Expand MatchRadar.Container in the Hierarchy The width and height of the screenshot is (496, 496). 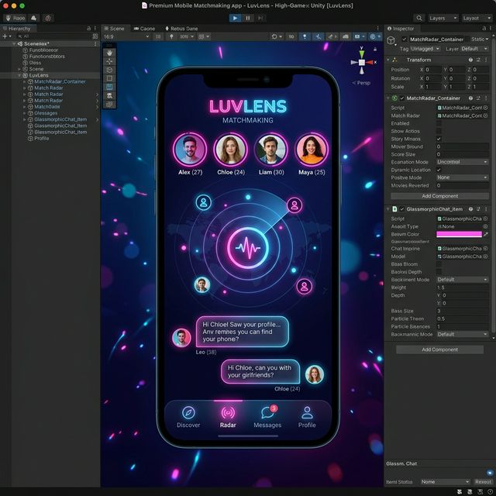coord(24,81)
